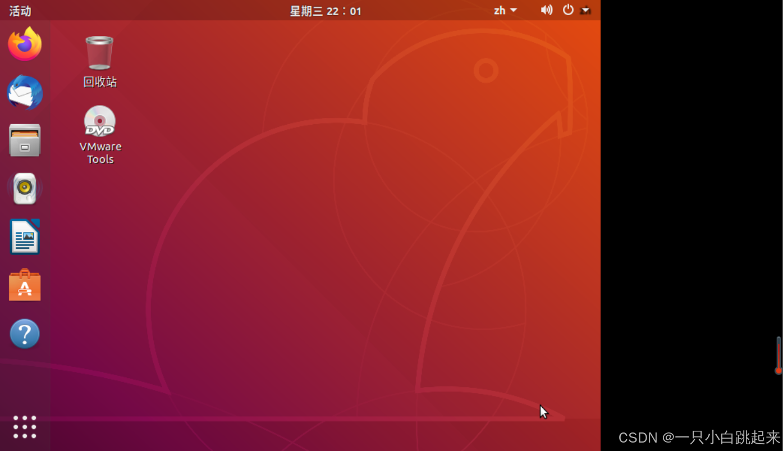
Task: Open LibreOffice Writer from dock
Action: 25,237
